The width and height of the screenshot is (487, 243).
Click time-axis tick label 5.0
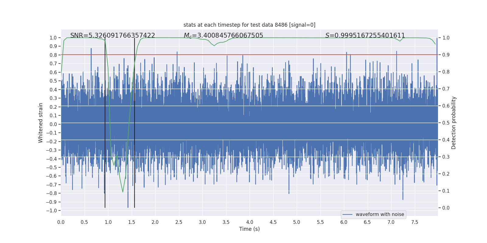point(297,222)
